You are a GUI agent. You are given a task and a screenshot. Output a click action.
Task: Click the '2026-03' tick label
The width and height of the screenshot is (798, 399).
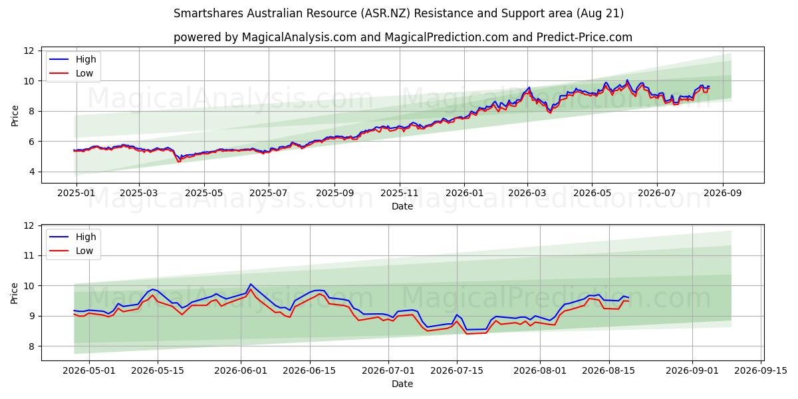[x=527, y=194]
